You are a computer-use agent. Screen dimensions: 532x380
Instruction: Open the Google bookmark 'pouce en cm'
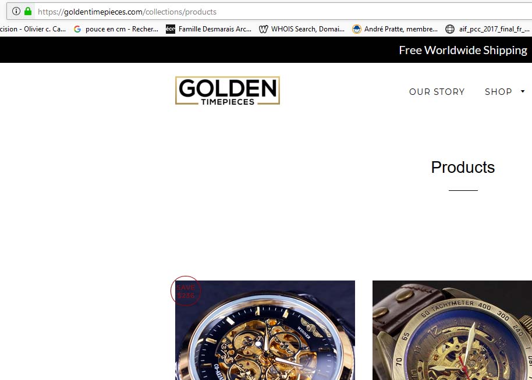pyautogui.click(x=116, y=29)
